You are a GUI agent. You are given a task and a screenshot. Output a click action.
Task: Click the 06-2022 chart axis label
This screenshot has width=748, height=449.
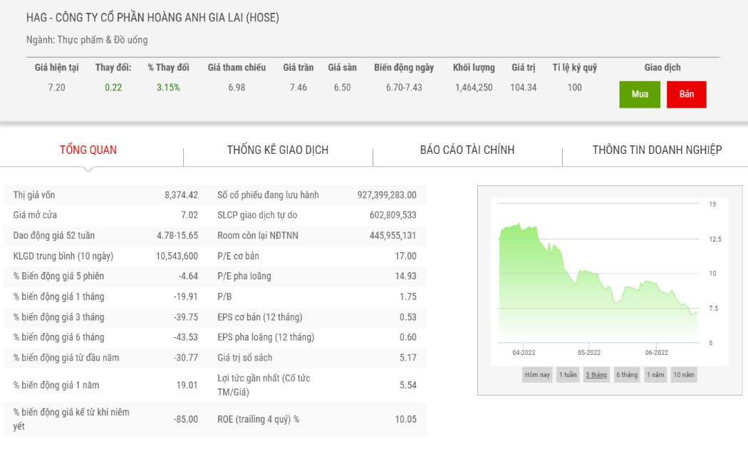(656, 353)
